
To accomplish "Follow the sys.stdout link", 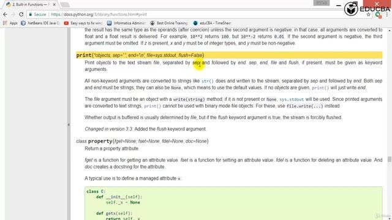I will [292, 99].
